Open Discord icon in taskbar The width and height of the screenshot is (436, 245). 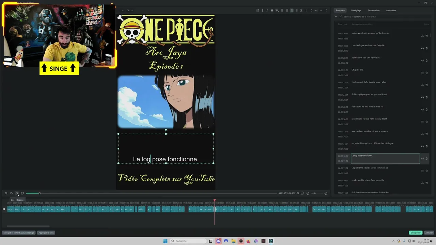(x=219, y=241)
